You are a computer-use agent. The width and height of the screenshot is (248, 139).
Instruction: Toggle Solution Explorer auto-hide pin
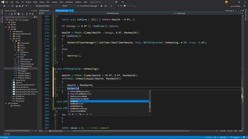click(x=34, y=11)
